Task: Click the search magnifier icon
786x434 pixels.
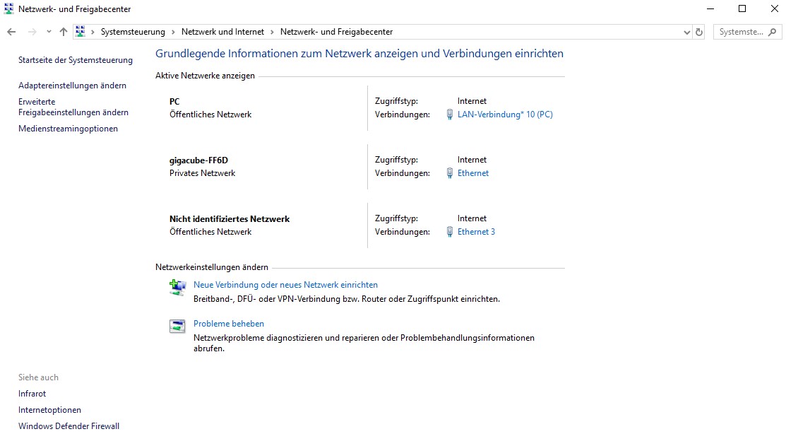Action: click(773, 32)
